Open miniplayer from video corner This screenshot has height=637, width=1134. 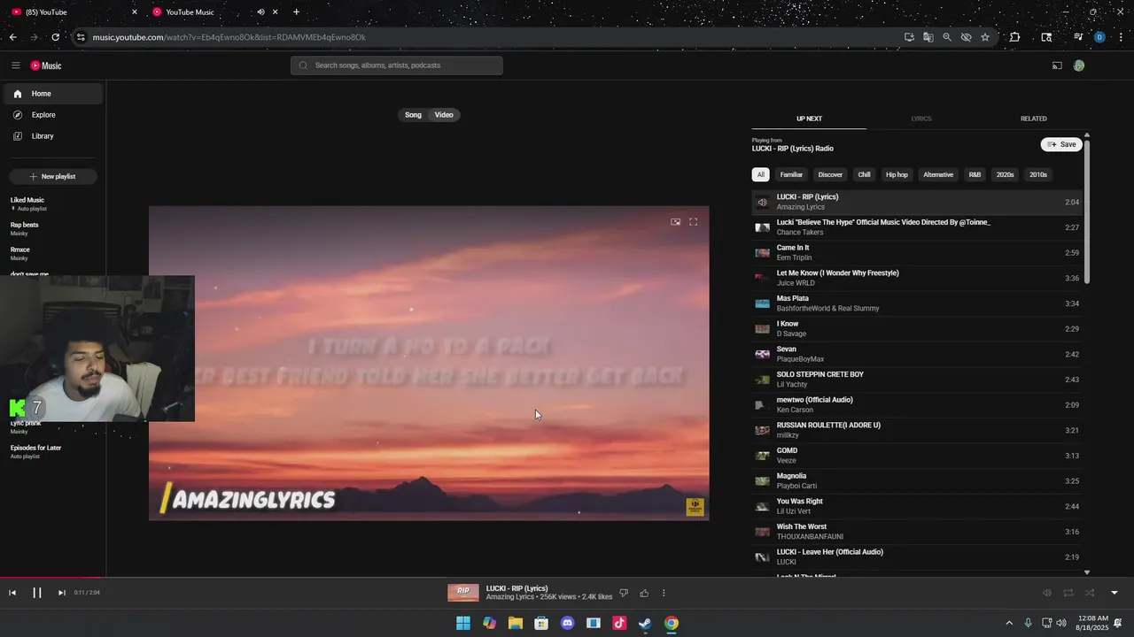tap(675, 222)
